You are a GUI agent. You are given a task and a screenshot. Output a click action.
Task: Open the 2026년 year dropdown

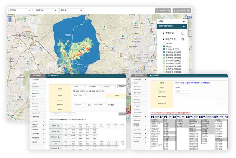tap(20, 11)
